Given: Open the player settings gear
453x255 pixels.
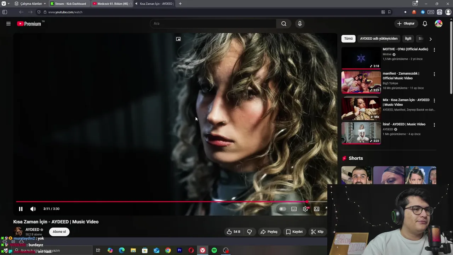Looking at the screenshot, I should [x=305, y=209].
